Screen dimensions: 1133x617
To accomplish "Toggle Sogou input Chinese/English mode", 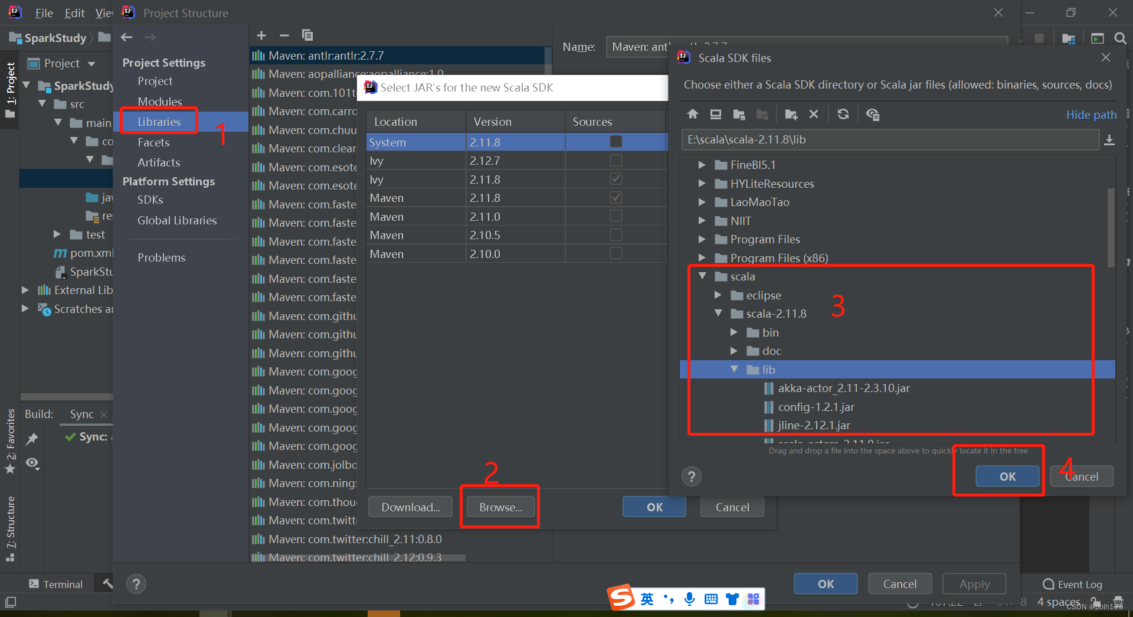I will click(x=647, y=600).
